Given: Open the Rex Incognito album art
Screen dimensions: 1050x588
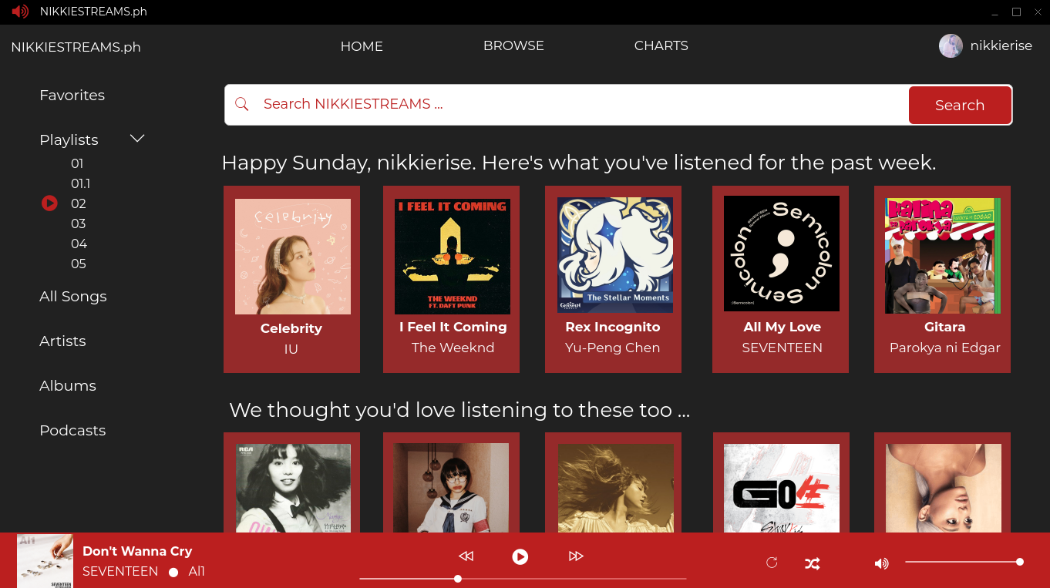Looking at the screenshot, I should click(x=615, y=255).
